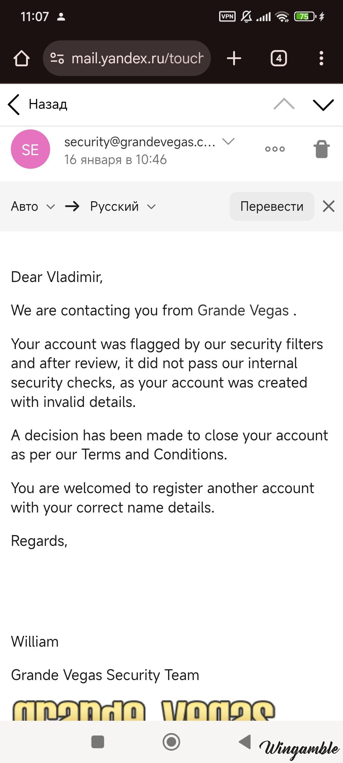Go back via Назад

pyautogui.click(x=37, y=104)
